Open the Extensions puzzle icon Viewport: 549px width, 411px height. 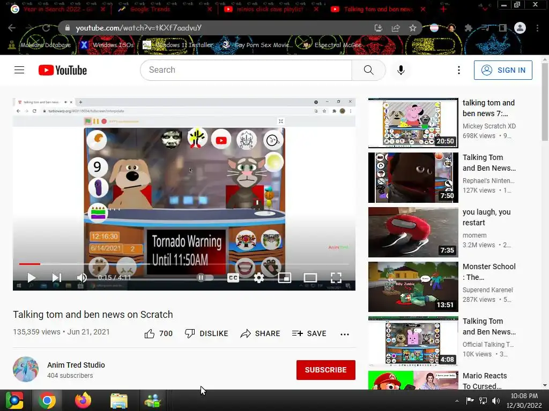click(x=469, y=28)
